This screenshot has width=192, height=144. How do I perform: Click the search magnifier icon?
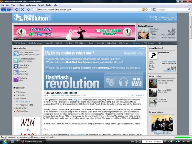click(x=189, y=9)
